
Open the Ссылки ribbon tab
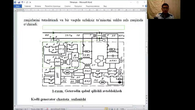(x=67, y=6)
